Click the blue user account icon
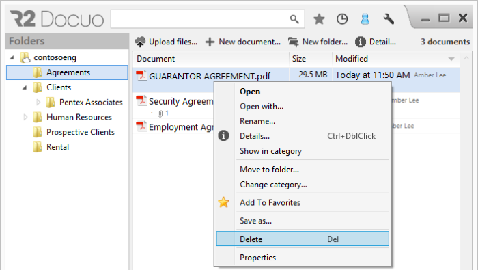The height and width of the screenshot is (270, 478). tap(365, 19)
